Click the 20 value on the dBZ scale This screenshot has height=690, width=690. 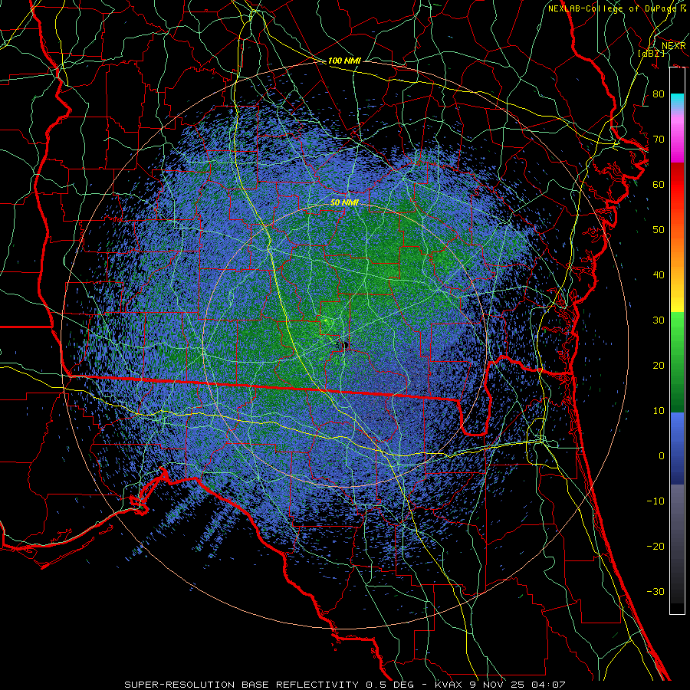click(659, 365)
